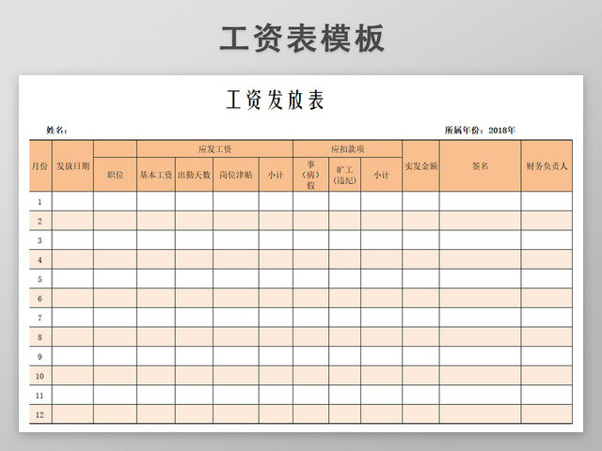Select month row 11

(x=301, y=395)
